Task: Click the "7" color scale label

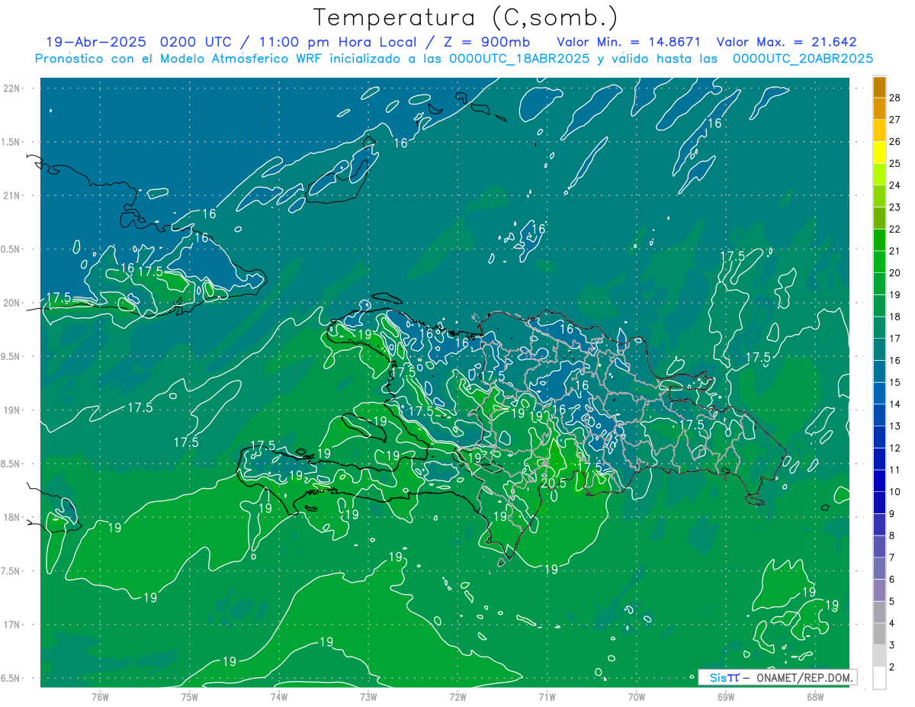Action: tap(892, 558)
